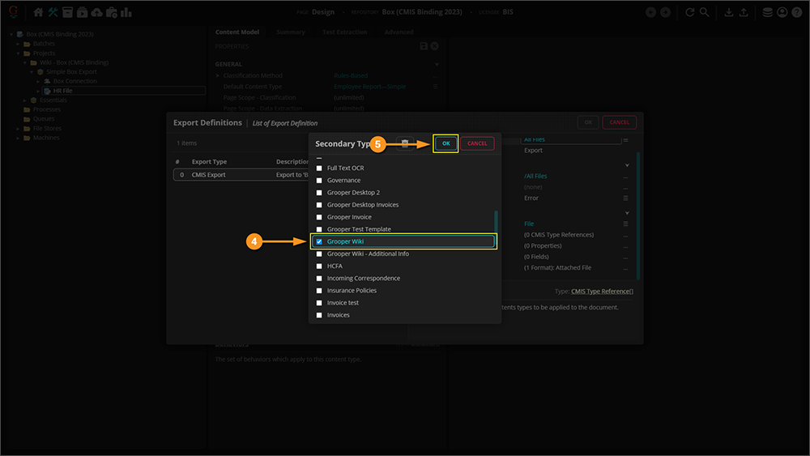Click the download icon in top toolbar
The width and height of the screenshot is (810, 456).
point(728,12)
